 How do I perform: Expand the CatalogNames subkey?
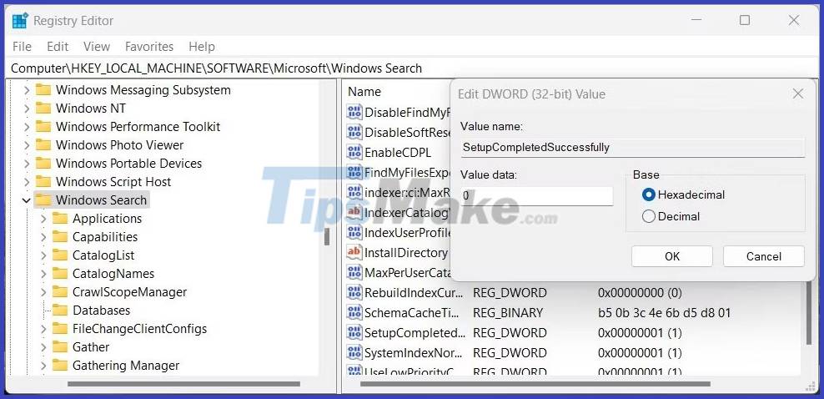tap(43, 274)
